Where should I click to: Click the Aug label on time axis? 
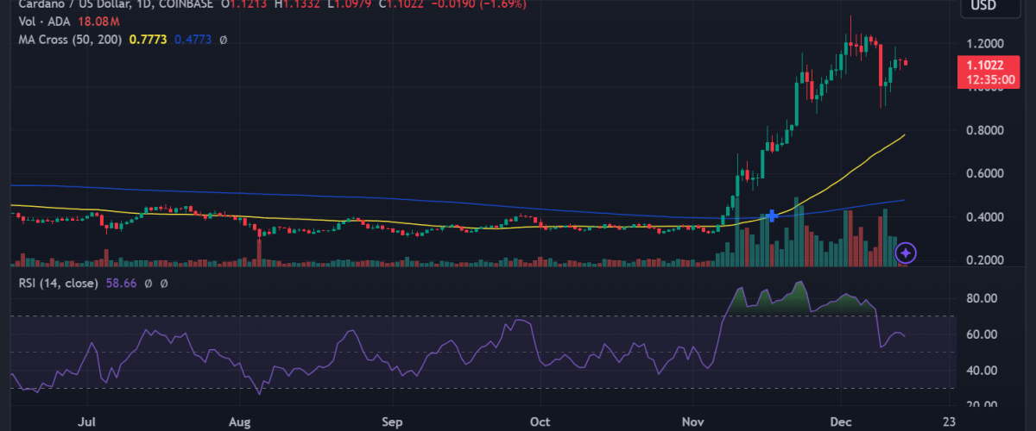coord(242,422)
